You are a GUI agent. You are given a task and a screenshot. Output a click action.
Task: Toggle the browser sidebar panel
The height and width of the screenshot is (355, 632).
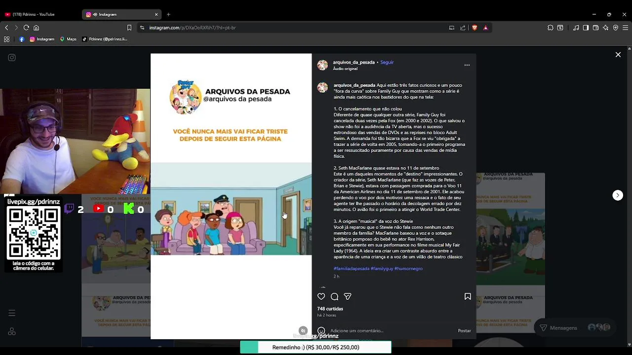(x=586, y=28)
